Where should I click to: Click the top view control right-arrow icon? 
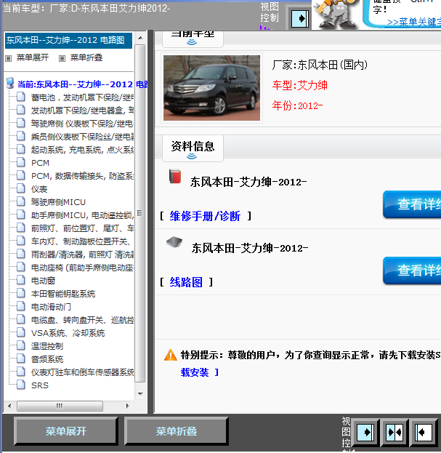coord(300,19)
